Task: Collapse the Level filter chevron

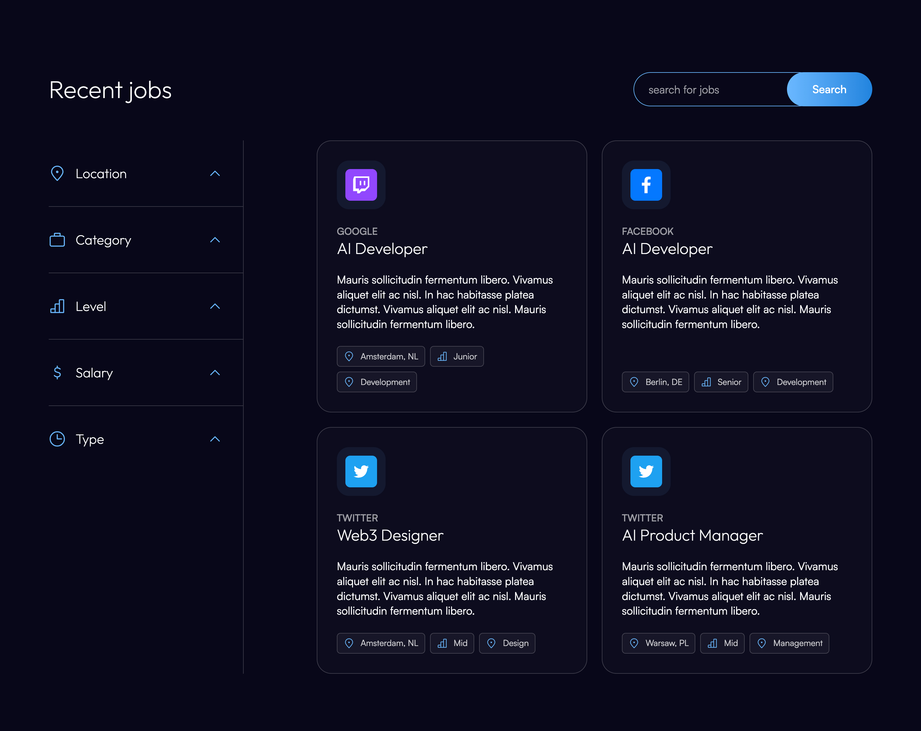Action: click(x=215, y=306)
